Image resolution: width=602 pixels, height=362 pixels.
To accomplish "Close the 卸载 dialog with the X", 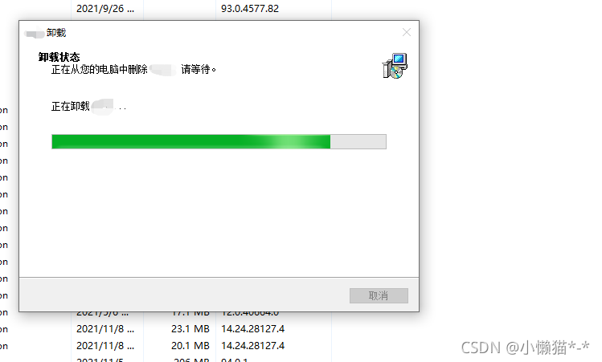I will click(x=407, y=33).
